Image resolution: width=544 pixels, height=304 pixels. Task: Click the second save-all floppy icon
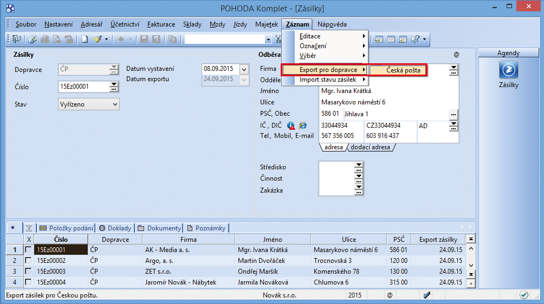tap(157, 39)
